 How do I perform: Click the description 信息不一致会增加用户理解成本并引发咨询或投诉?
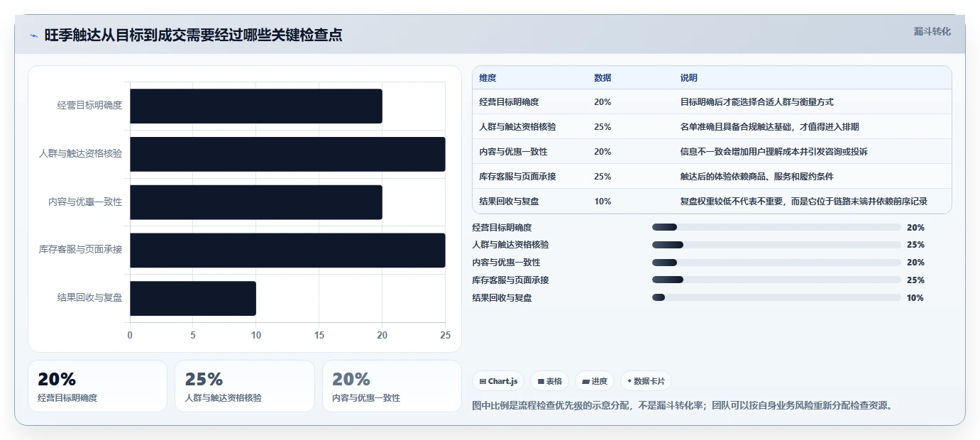tap(773, 152)
